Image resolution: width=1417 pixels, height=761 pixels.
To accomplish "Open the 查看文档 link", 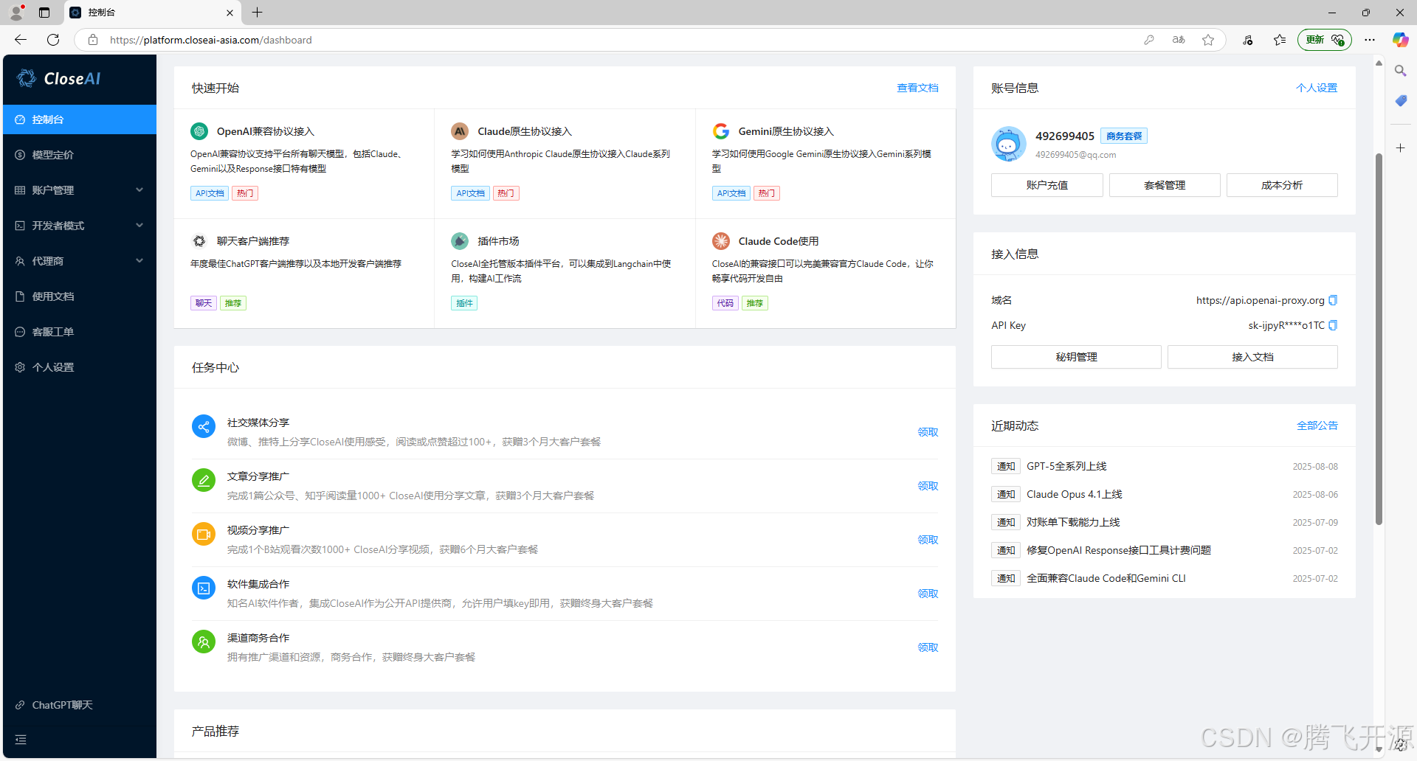I will pos(917,88).
